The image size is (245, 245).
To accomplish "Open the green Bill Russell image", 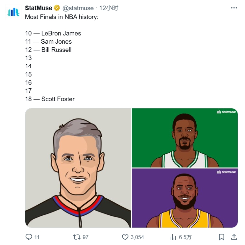I will pyautogui.click(x=184, y=138).
